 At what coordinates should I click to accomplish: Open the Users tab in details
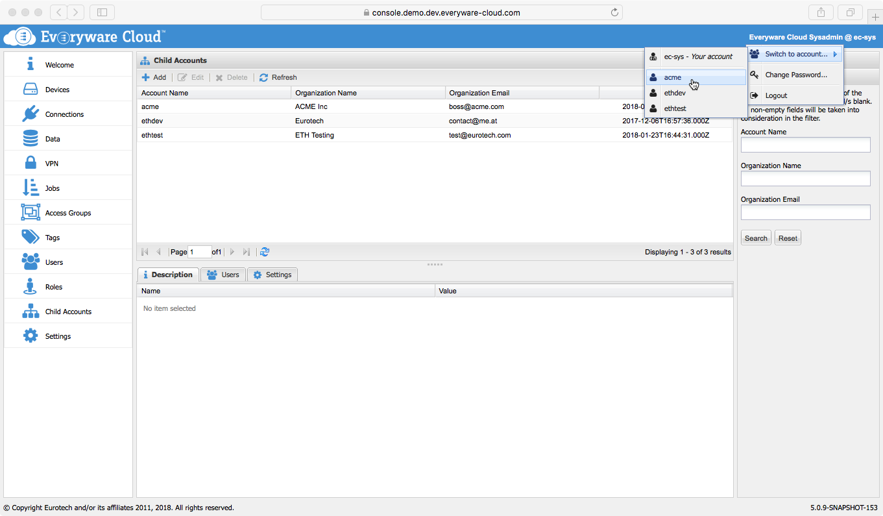coord(223,275)
